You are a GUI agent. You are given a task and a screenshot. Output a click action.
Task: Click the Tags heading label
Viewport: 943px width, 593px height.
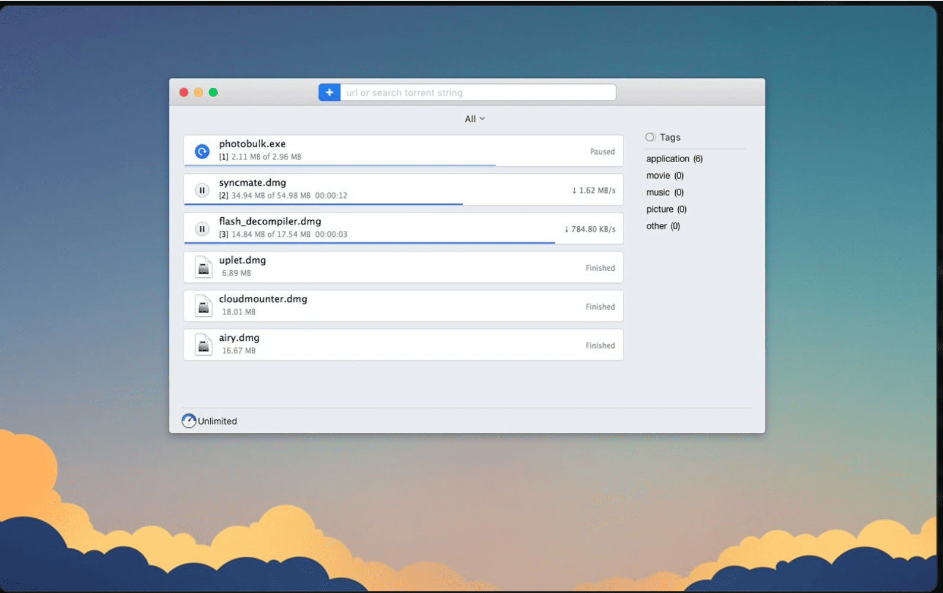point(670,137)
